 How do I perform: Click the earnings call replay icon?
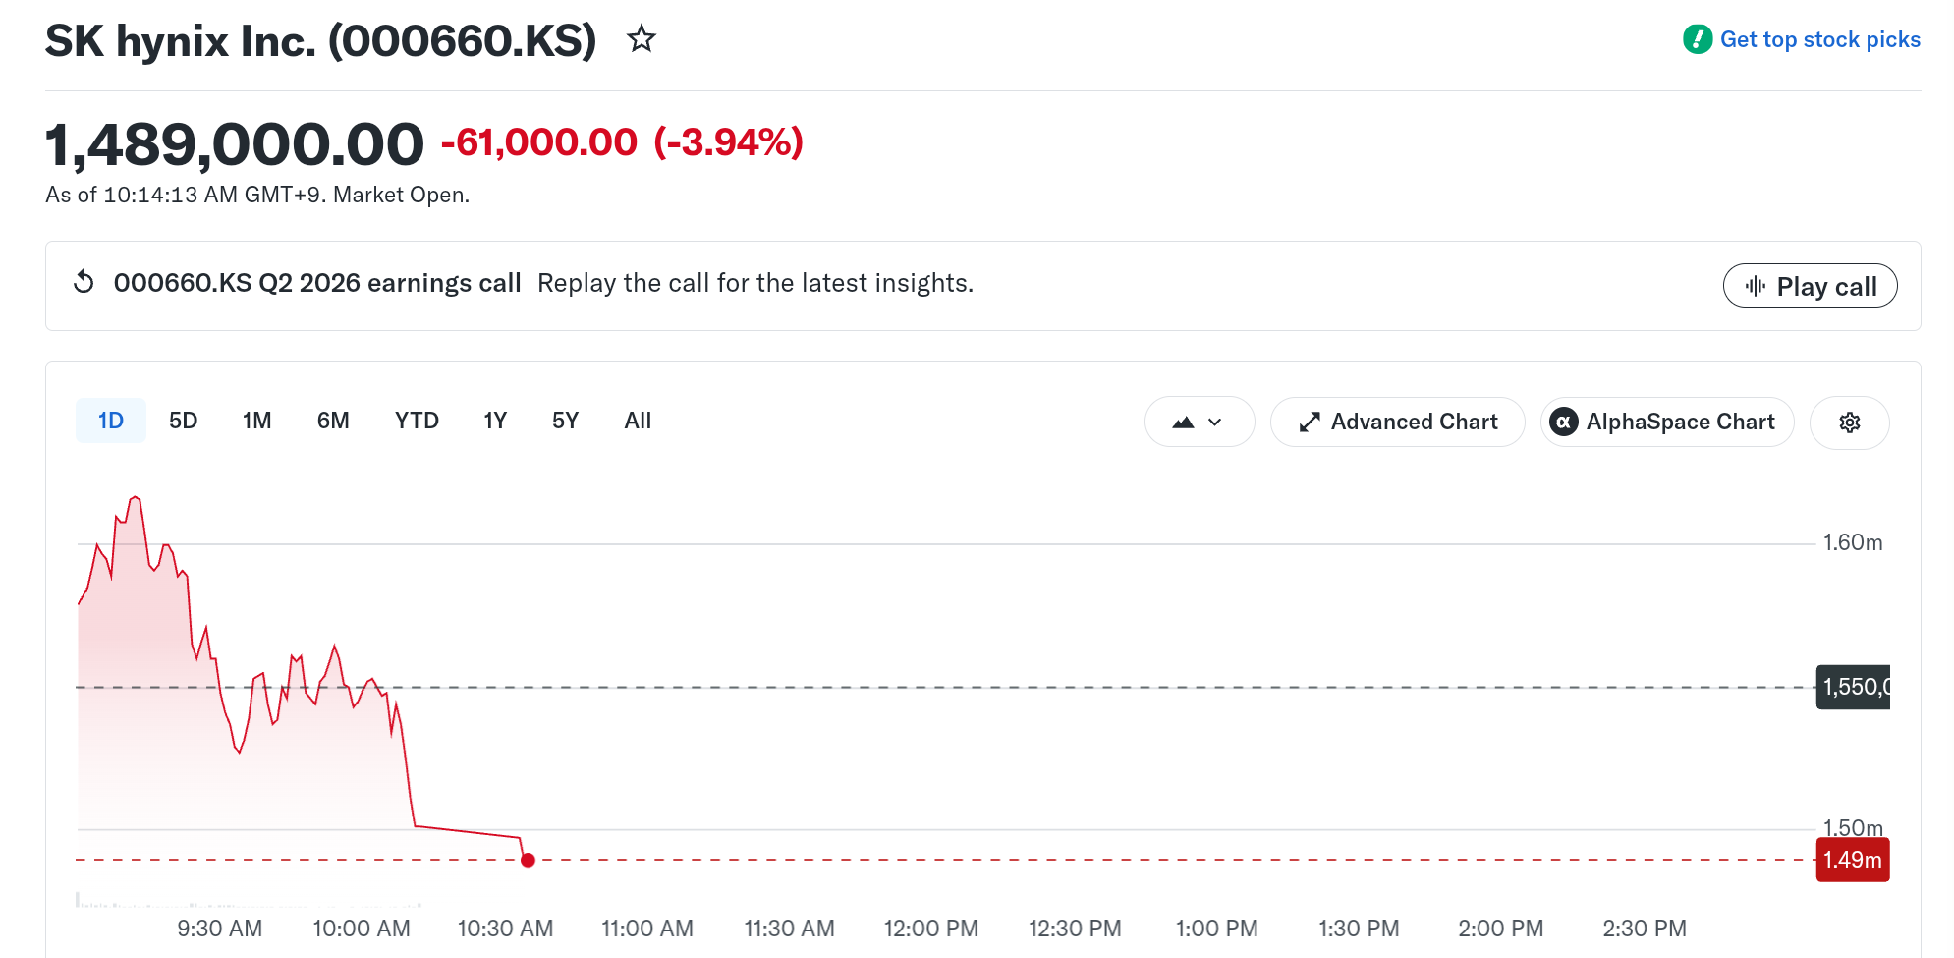pos(84,282)
